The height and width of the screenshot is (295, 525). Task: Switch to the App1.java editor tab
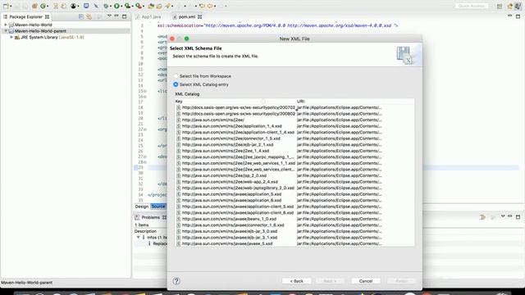tap(148, 16)
